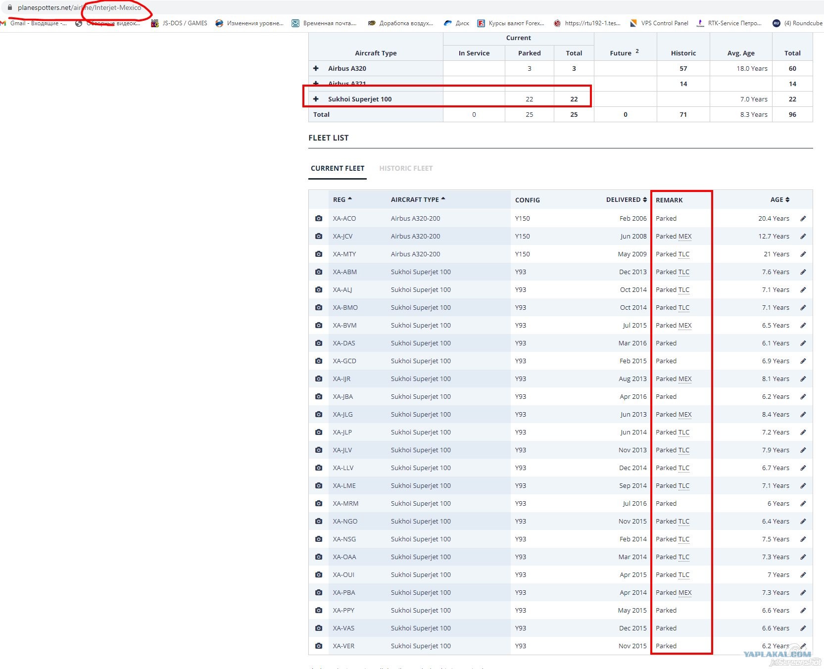Open the Gmail bookmark
This screenshot has width=824, height=669.
tap(34, 23)
